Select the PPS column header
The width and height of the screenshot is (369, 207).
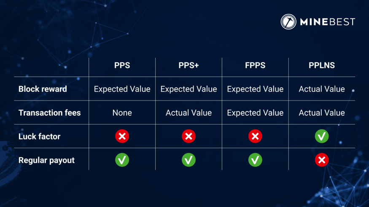coord(122,66)
